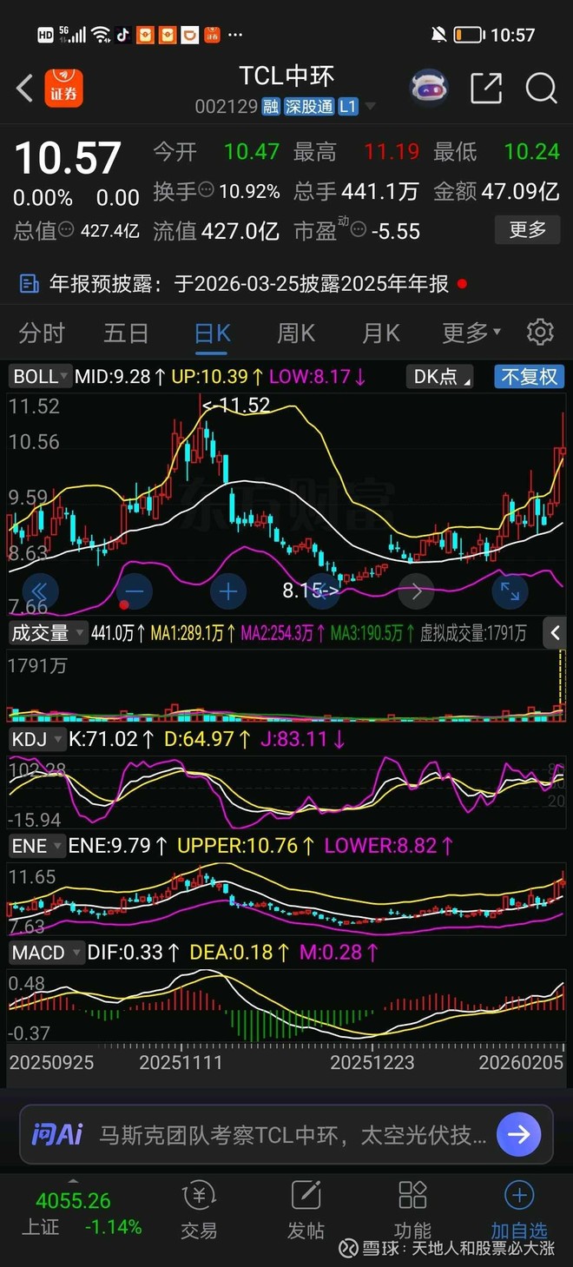The image size is (573, 1267).
Task: Open the search magnifier icon
Action: coord(542,88)
